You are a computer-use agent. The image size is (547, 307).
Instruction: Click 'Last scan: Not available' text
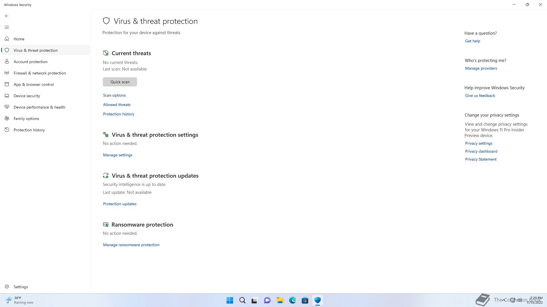pos(125,69)
